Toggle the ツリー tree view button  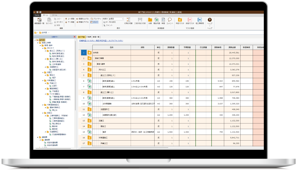94,22
